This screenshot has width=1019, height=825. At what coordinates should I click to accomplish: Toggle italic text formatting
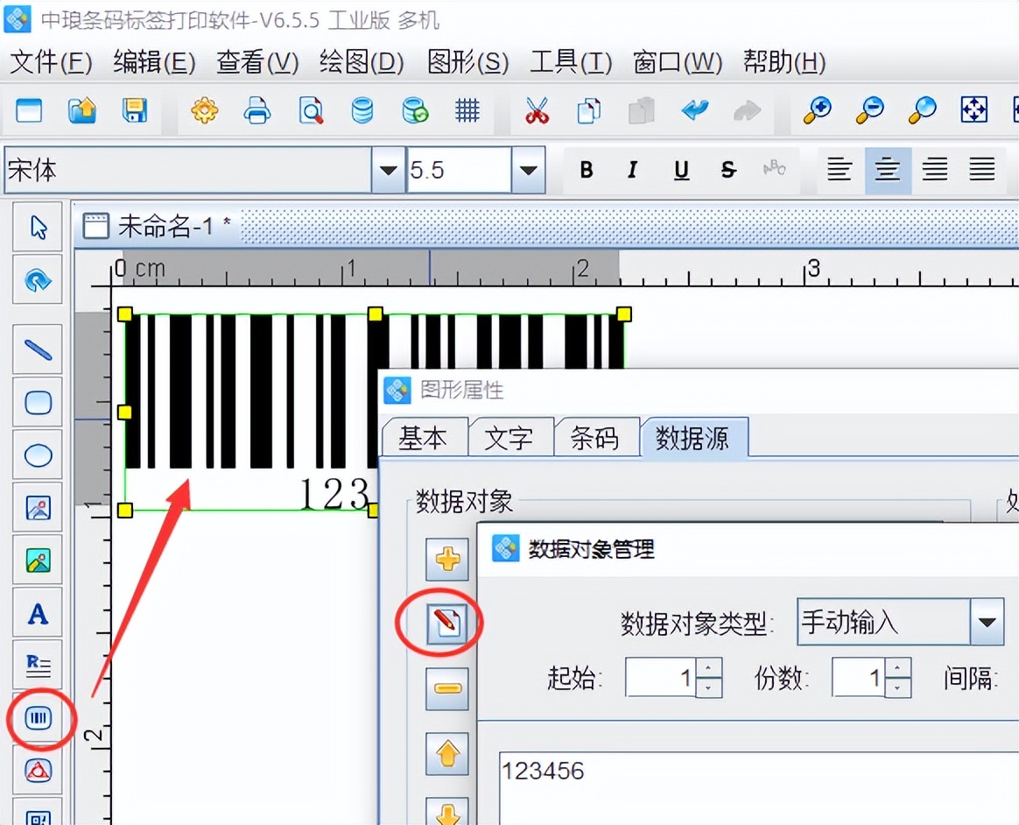(x=632, y=170)
